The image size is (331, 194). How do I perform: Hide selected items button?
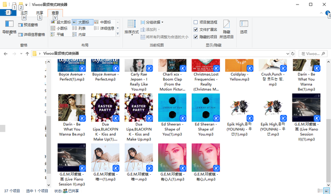pos(227,29)
